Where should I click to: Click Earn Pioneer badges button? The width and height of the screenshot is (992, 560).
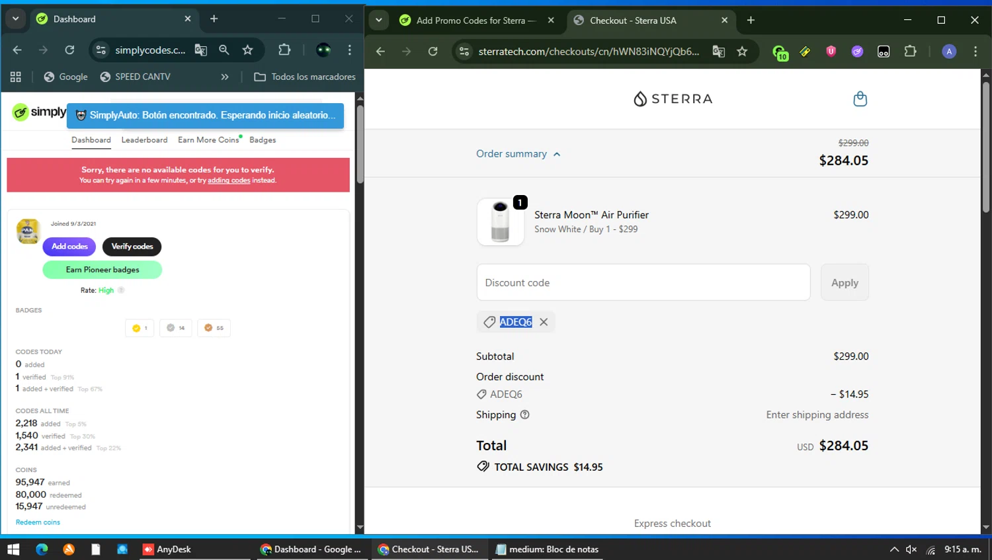(x=103, y=270)
